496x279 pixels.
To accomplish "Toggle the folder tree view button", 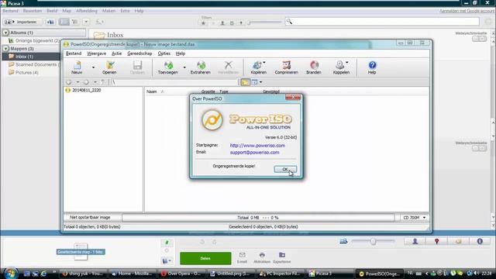I will point(245,82).
